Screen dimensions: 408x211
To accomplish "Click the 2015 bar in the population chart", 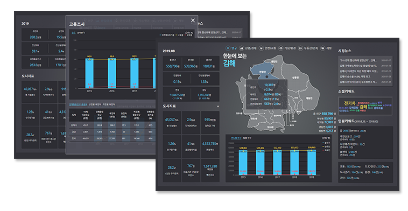I will click(243, 163).
